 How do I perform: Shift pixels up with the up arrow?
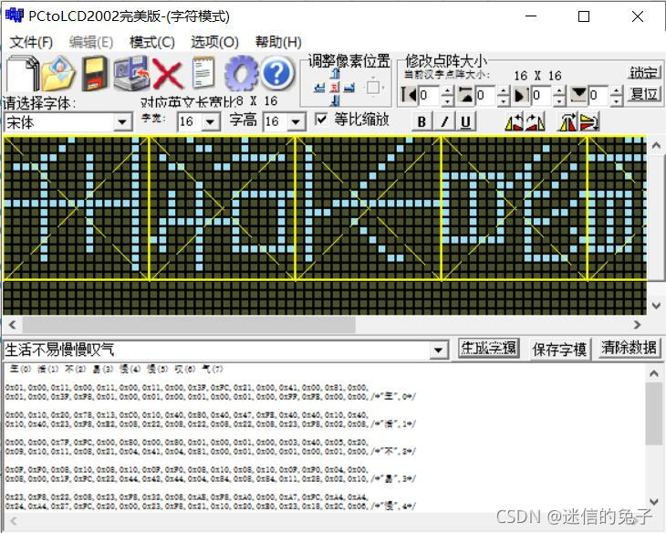point(335,74)
